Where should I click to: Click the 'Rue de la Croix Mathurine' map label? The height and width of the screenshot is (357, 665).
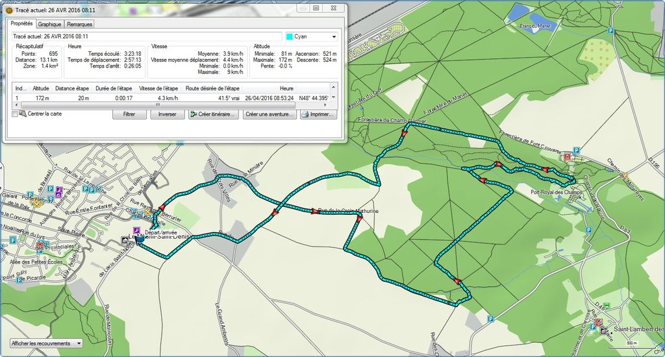[x=348, y=211]
